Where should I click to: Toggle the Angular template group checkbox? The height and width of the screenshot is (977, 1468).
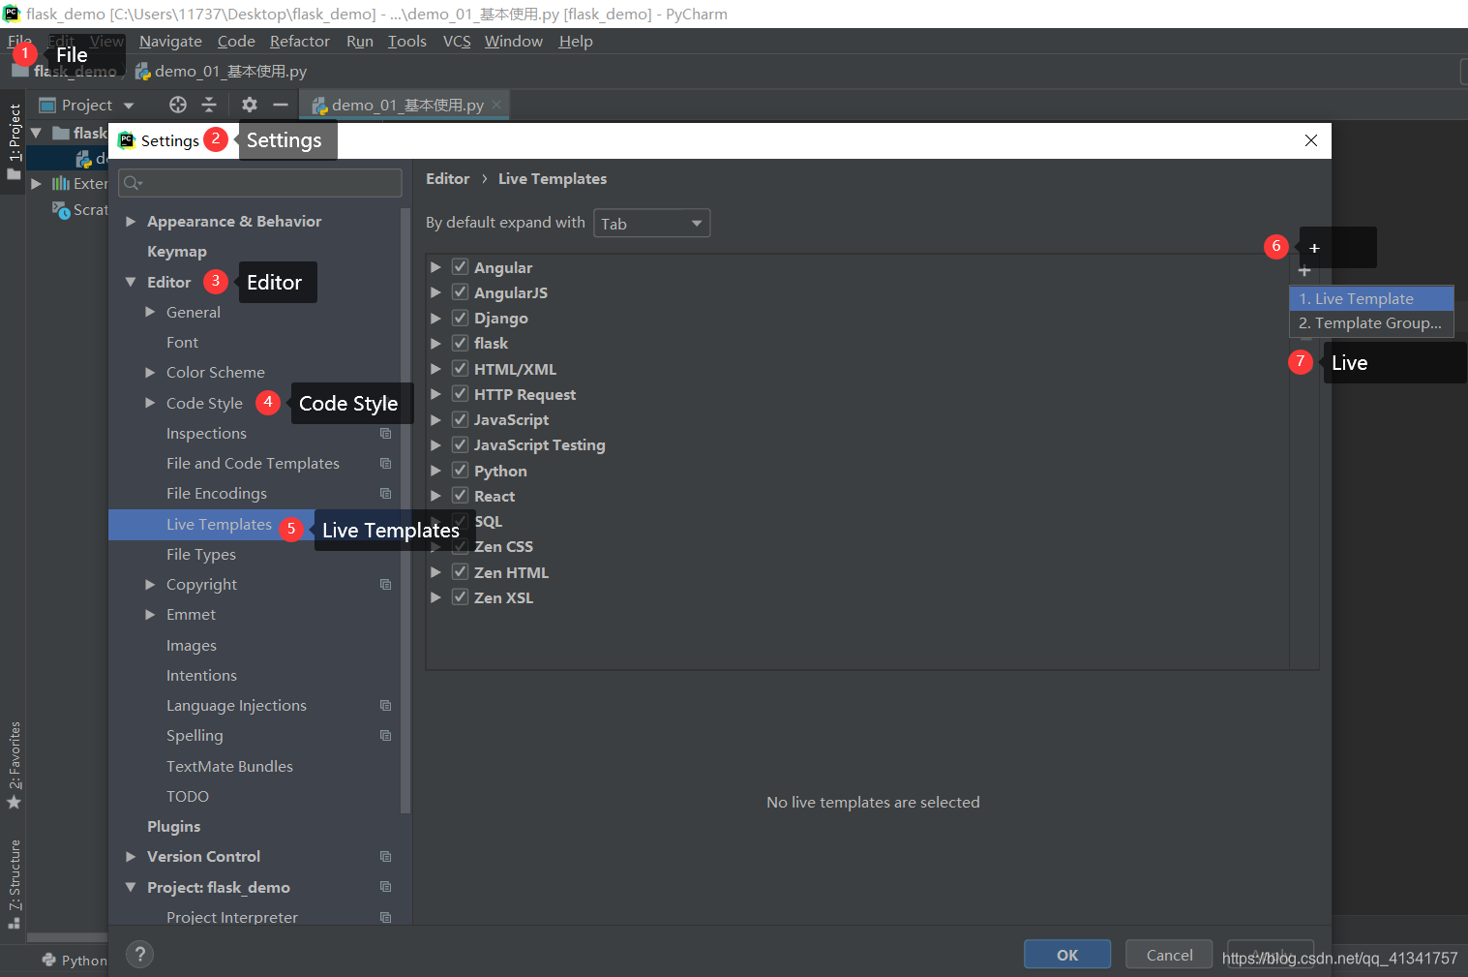click(461, 267)
